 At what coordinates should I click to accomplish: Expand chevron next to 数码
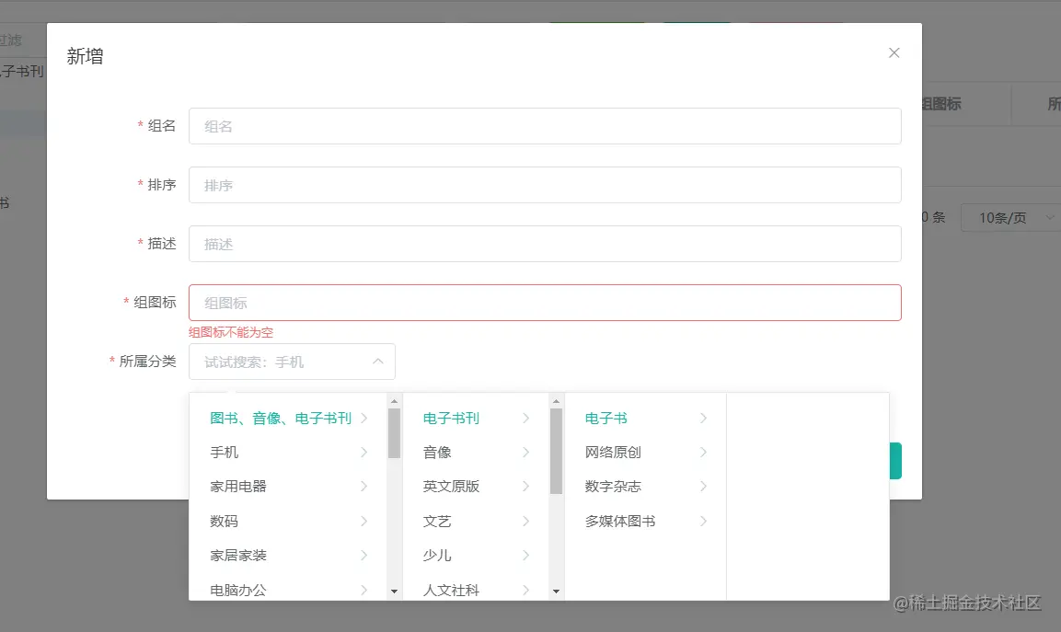point(364,521)
